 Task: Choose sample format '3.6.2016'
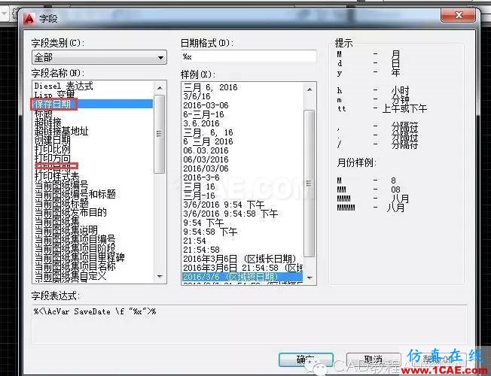201,123
